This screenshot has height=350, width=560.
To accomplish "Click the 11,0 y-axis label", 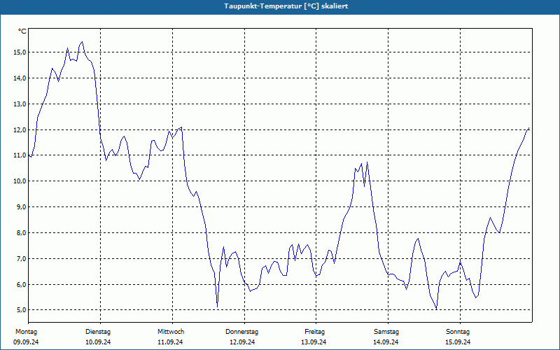I will point(20,155).
